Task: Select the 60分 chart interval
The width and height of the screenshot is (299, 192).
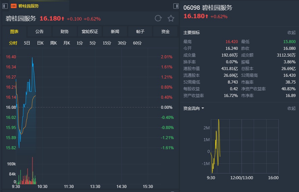Action: [137, 43]
